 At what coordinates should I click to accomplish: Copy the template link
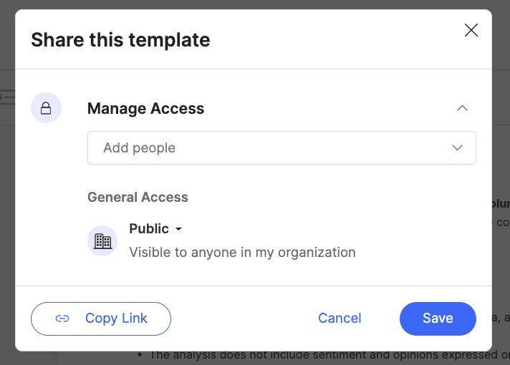tap(101, 318)
